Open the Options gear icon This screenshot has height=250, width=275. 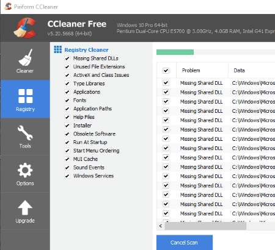[25, 170]
